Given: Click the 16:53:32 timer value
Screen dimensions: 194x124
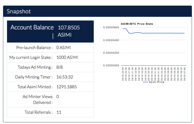Looking at the screenshot, I should (65, 77).
